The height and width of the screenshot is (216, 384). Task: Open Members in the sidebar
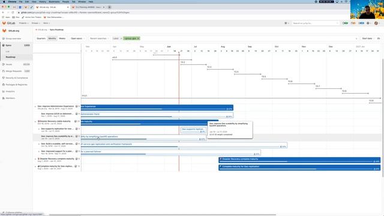(x=10, y=98)
